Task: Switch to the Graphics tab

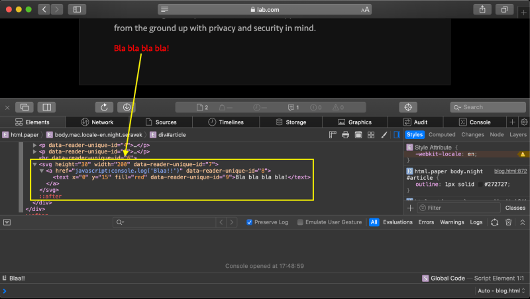Action: 355,122
